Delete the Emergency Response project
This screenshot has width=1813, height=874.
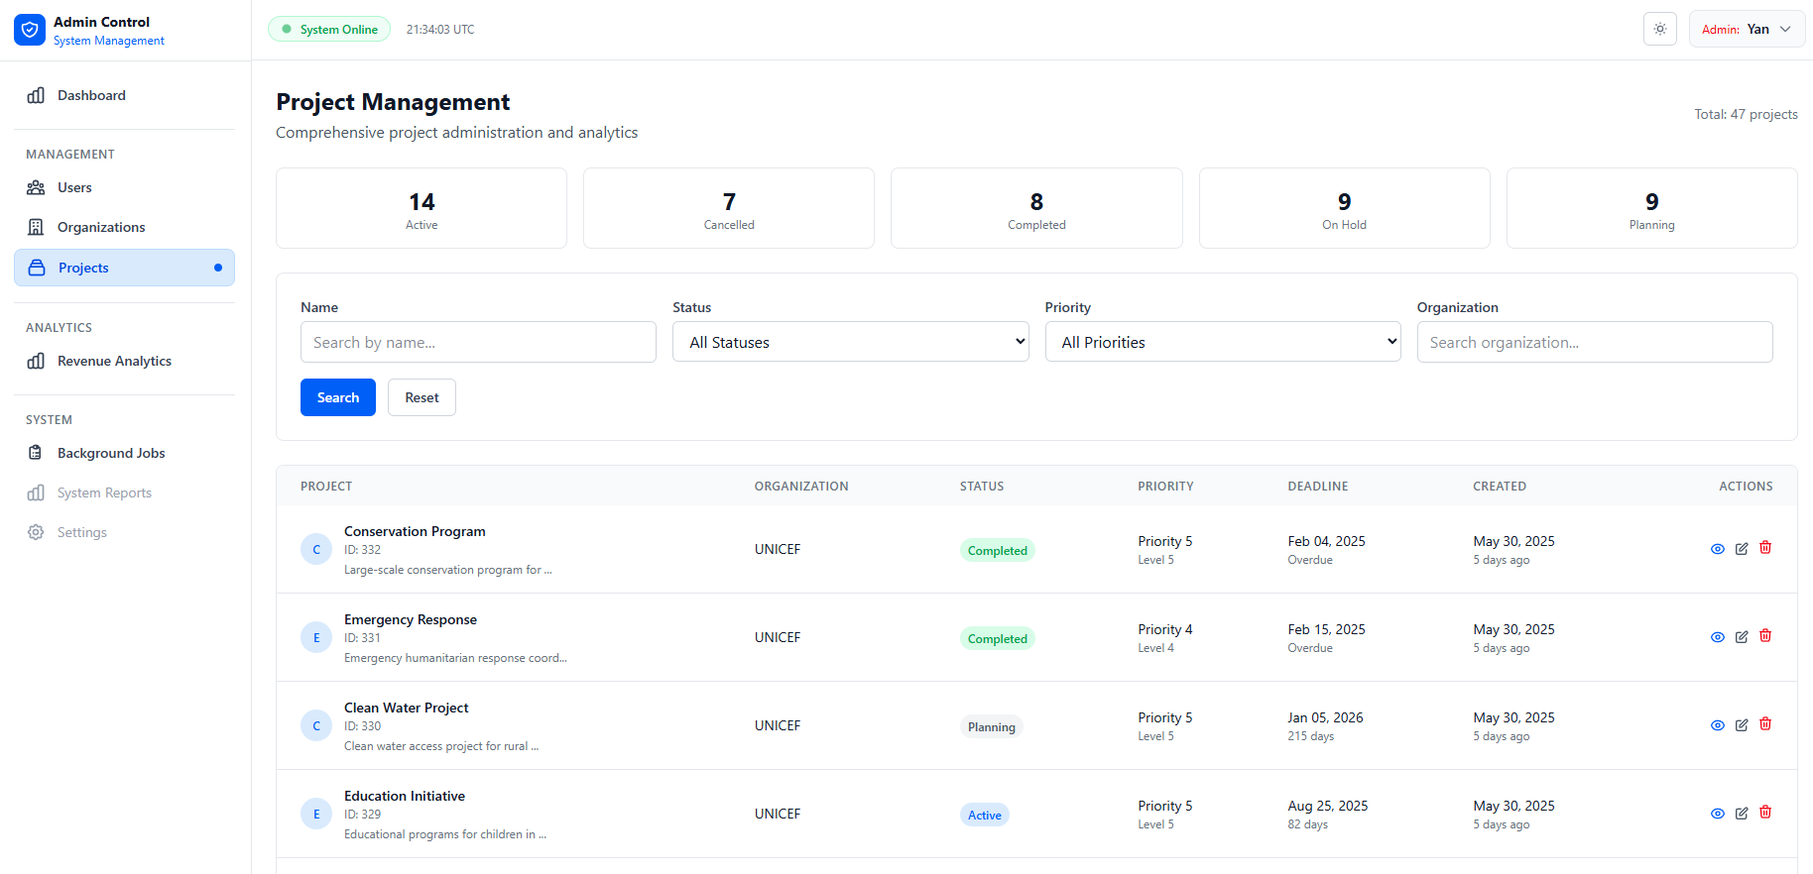pos(1765,636)
